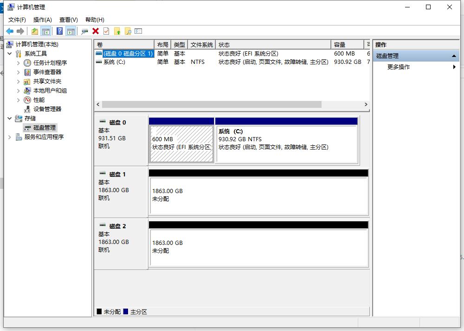Sort by the 卷 column header
This screenshot has height=331, width=464.
[124, 44]
